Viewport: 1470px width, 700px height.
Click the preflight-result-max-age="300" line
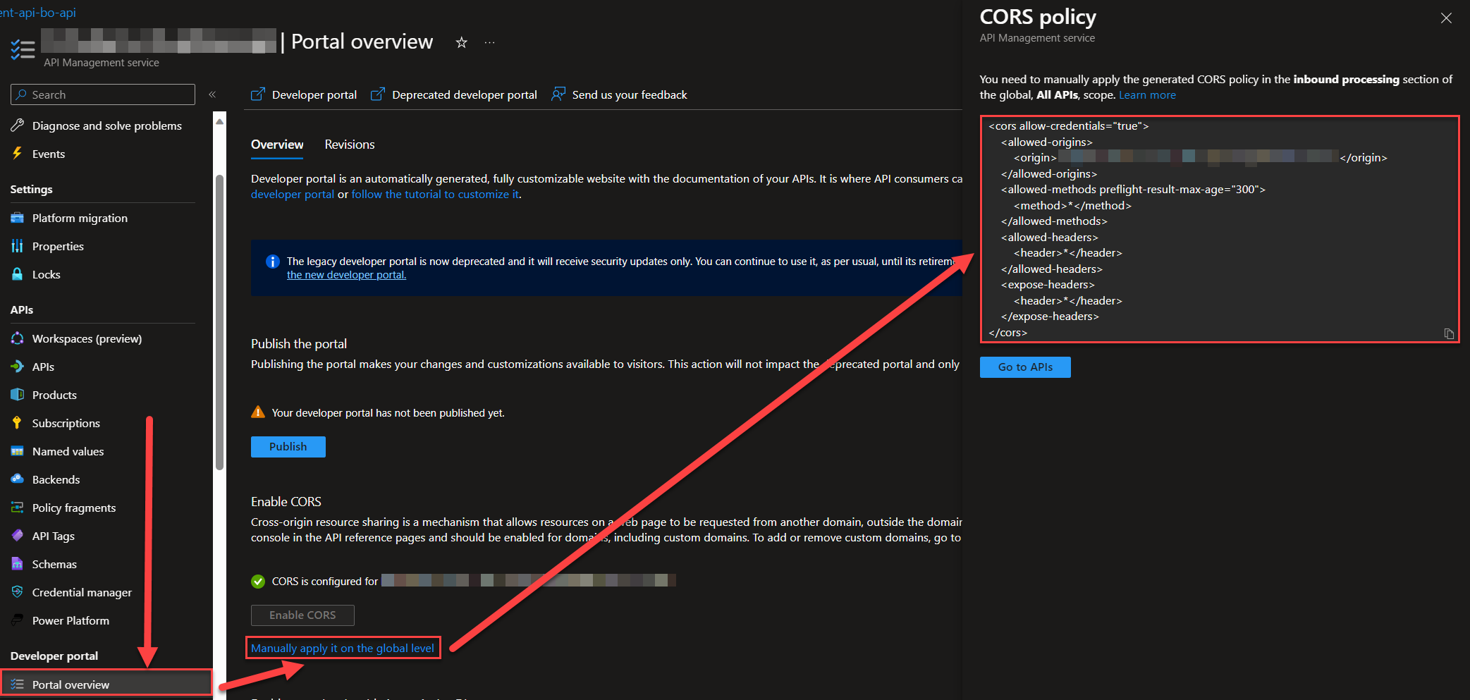tap(1133, 190)
